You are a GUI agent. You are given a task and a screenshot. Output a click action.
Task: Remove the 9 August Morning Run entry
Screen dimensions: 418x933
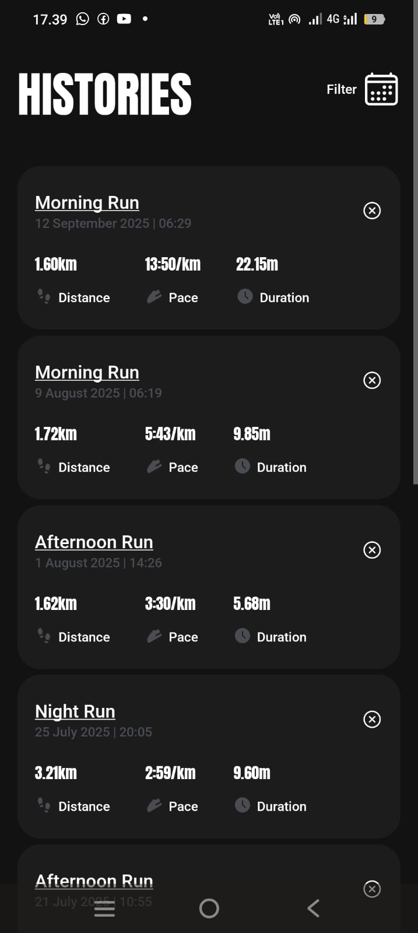click(372, 380)
